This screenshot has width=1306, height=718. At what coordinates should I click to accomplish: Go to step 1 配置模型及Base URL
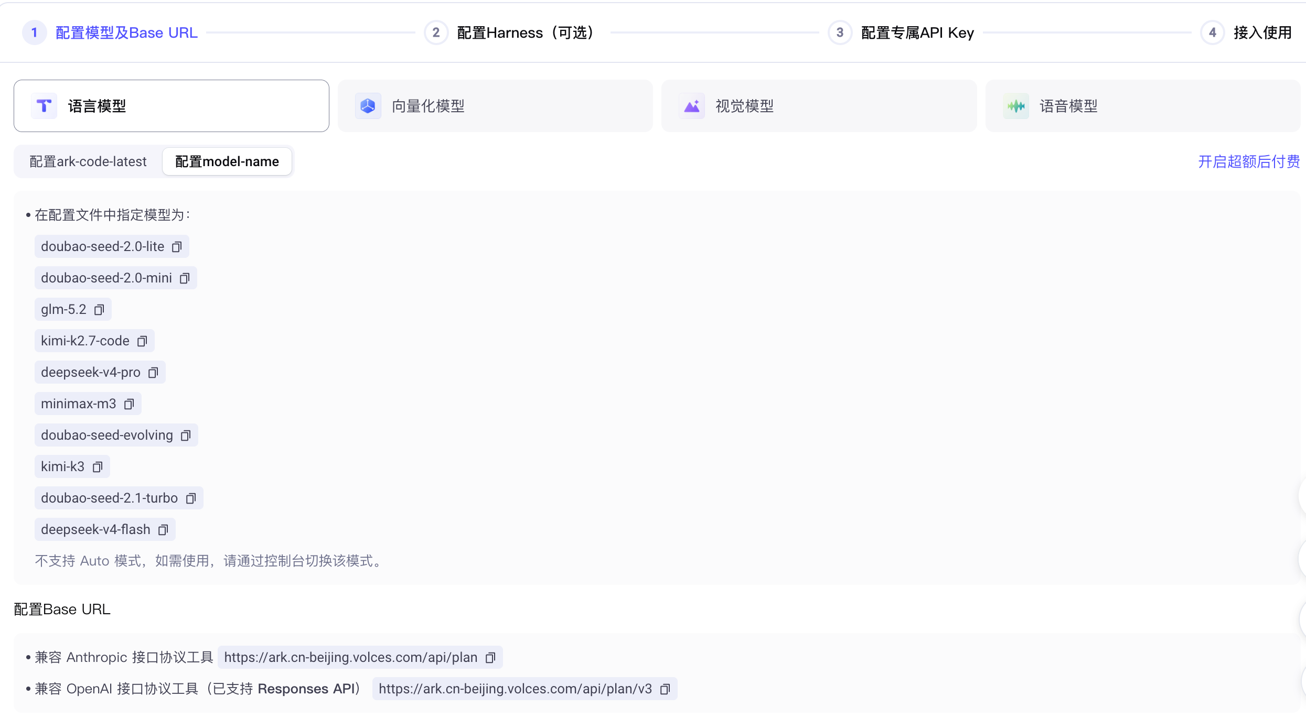click(x=110, y=32)
